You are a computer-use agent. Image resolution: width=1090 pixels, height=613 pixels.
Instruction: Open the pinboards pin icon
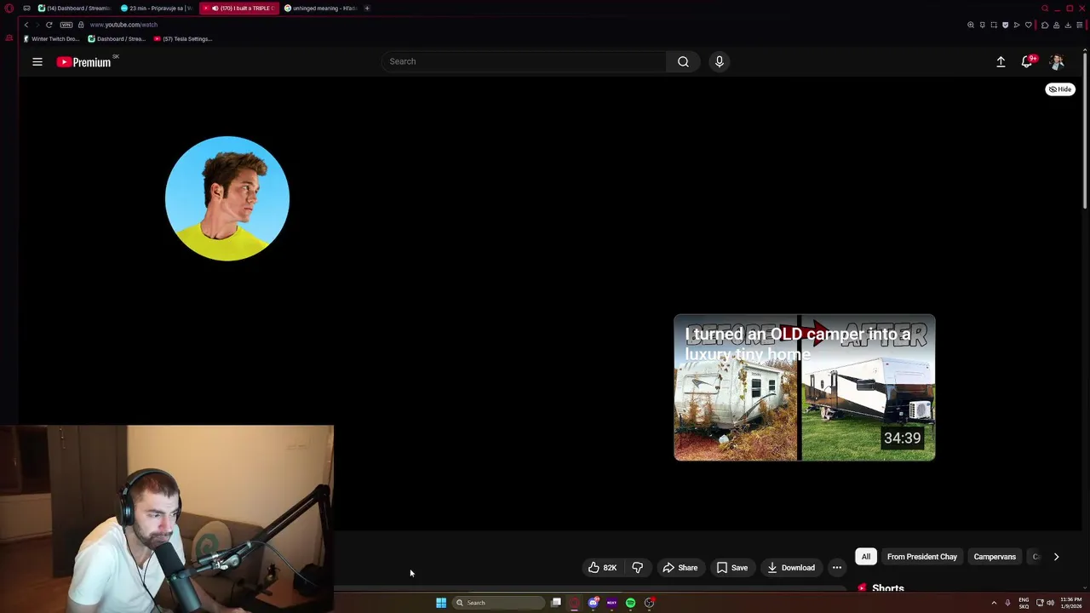(x=983, y=25)
